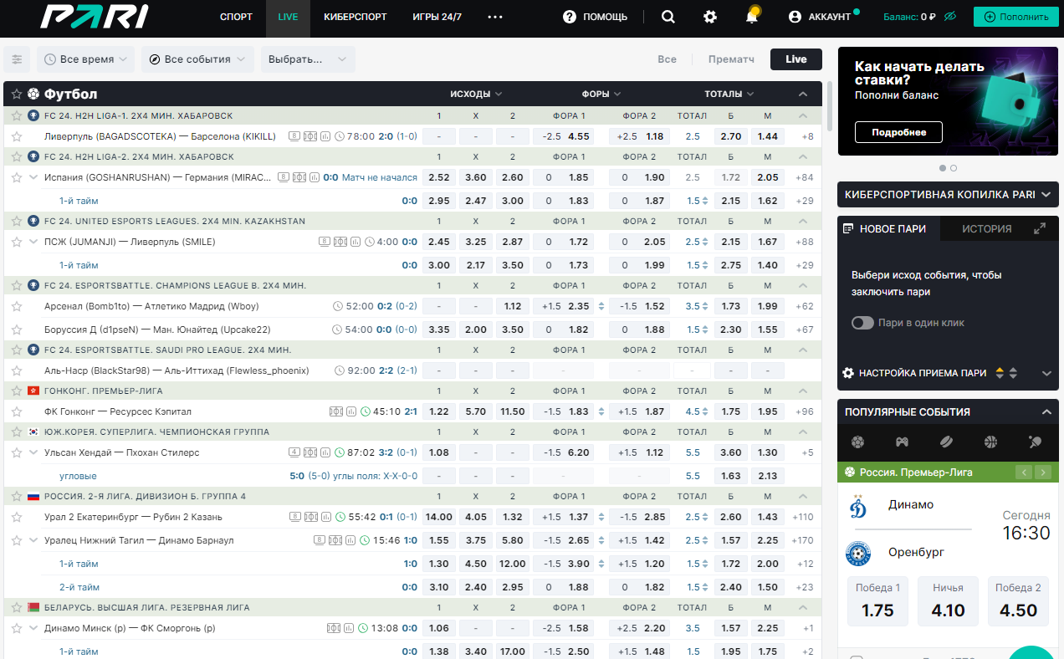
Task: Open pitch view icon for Ливерпуль — Барселона
Action: tap(309, 136)
